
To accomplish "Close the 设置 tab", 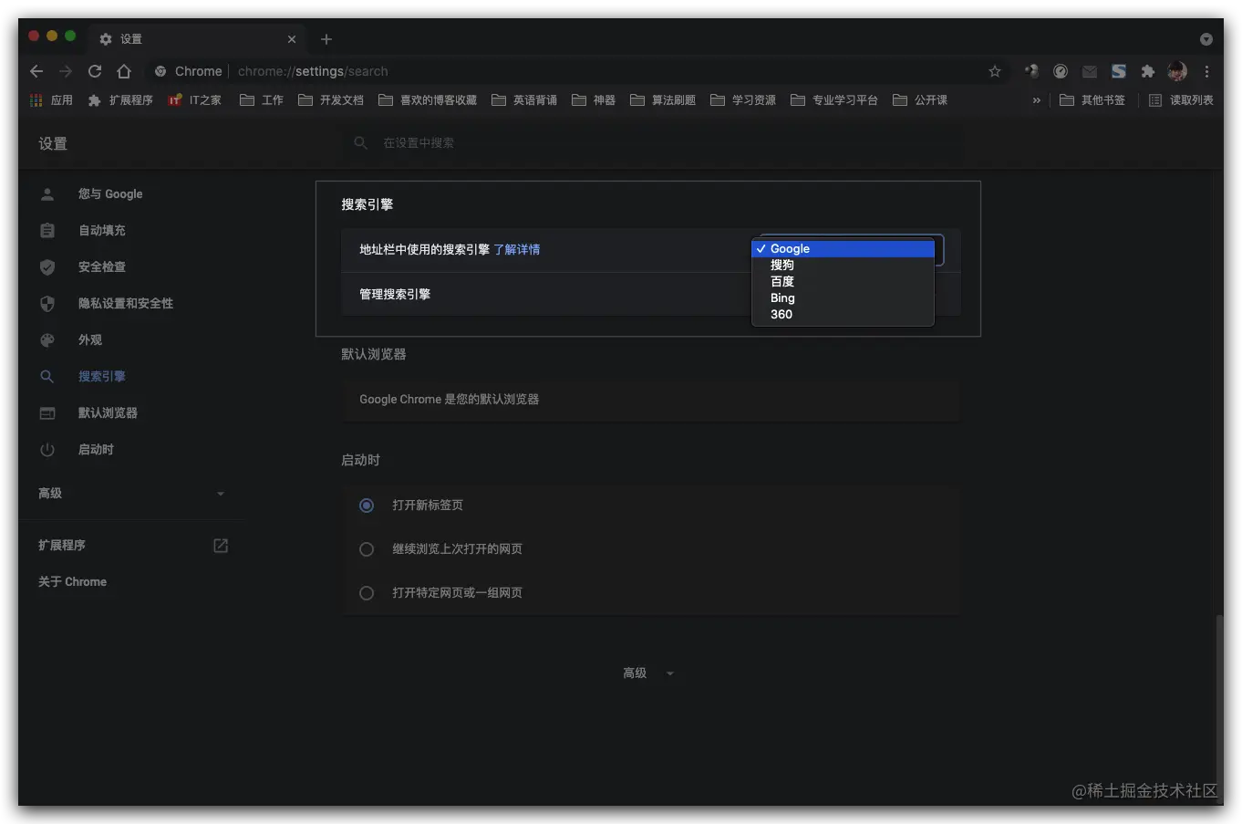I will pyautogui.click(x=292, y=39).
